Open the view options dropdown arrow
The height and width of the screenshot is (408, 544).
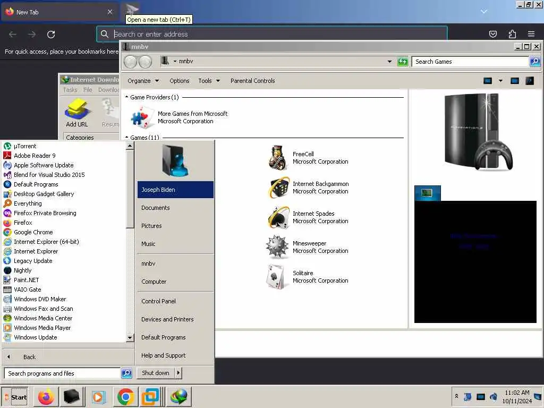(500, 81)
